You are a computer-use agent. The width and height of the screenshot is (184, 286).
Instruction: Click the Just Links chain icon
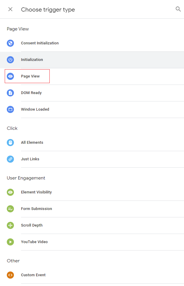tap(10, 159)
